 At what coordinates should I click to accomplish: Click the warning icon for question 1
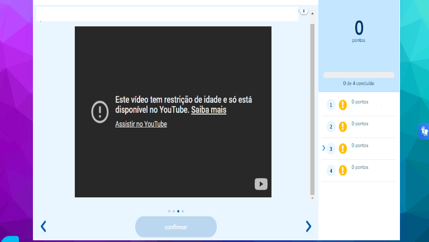342,105
